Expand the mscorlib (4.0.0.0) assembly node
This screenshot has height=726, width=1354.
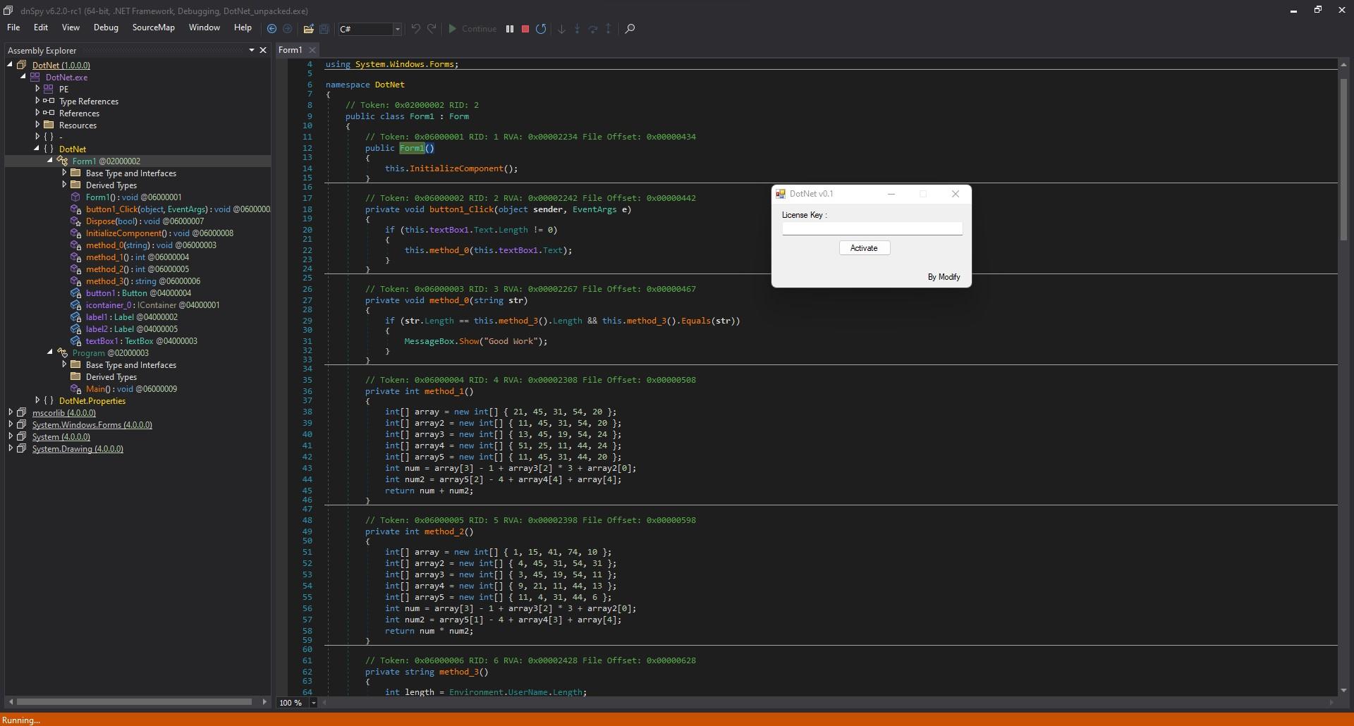pos(11,413)
